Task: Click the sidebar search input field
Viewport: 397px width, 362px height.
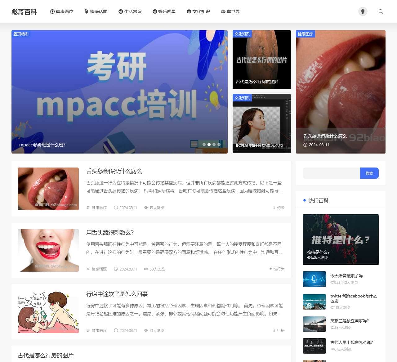Action: click(331, 173)
